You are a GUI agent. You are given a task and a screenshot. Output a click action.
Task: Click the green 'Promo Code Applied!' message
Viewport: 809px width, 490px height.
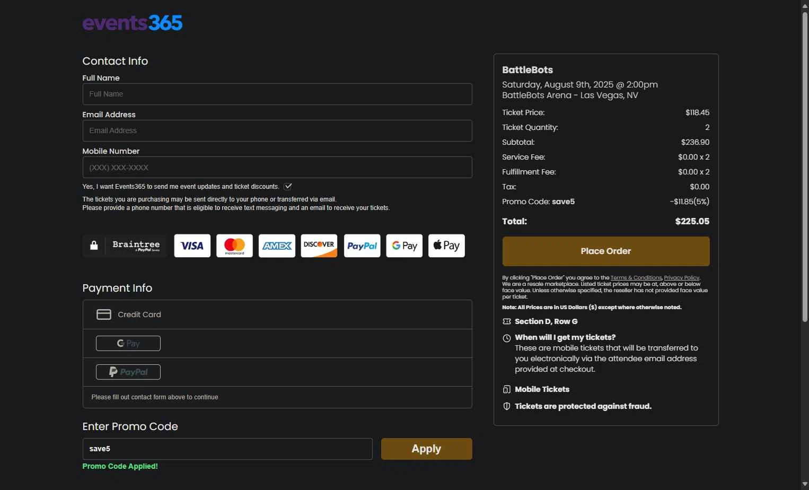tap(120, 466)
